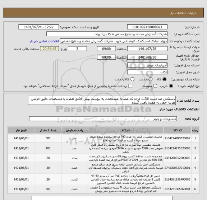The height and width of the screenshot is (200, 207).
Task: Click unit ست in row 3
Action: tap(74, 158)
